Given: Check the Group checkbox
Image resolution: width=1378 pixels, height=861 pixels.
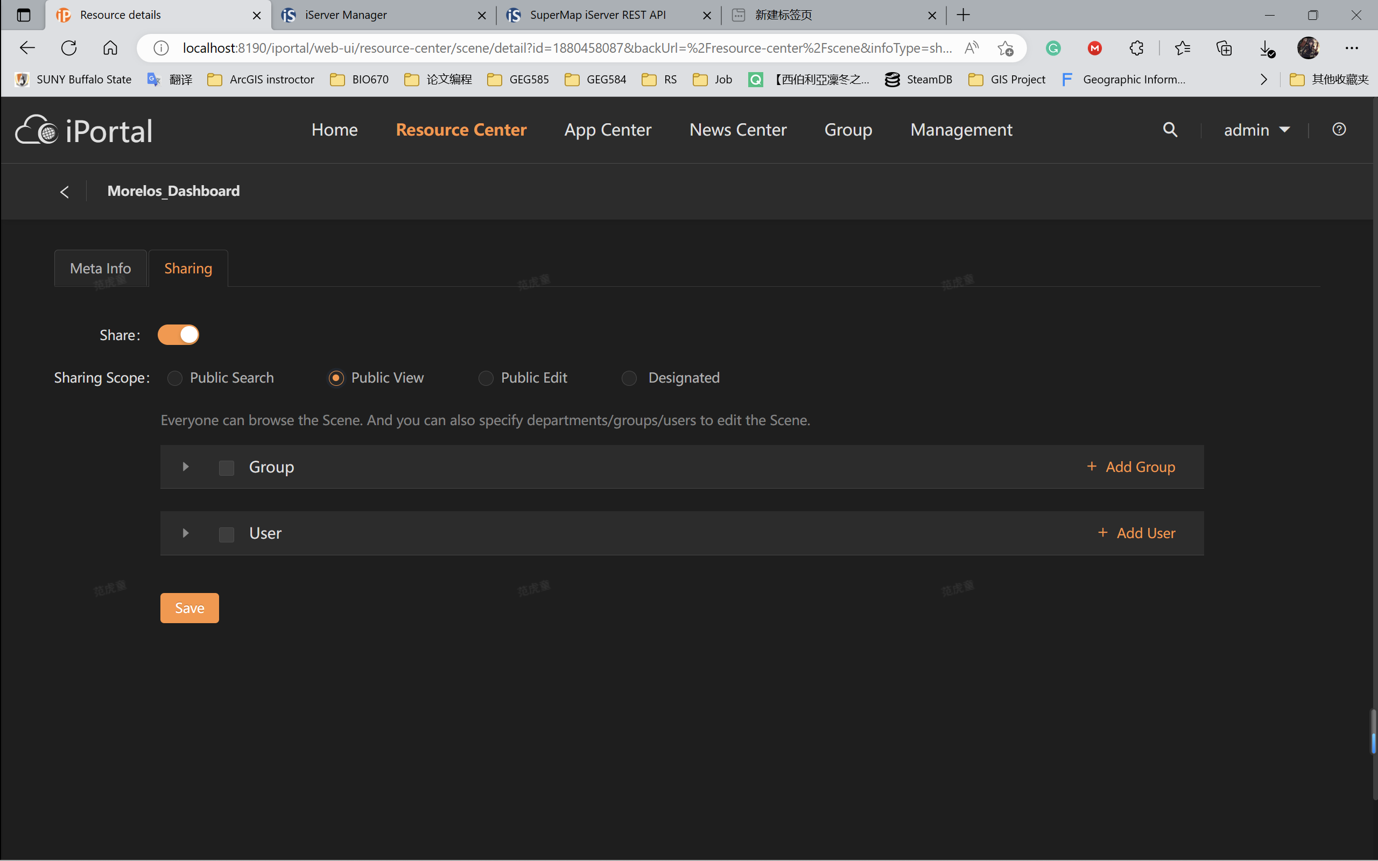Looking at the screenshot, I should (x=227, y=468).
